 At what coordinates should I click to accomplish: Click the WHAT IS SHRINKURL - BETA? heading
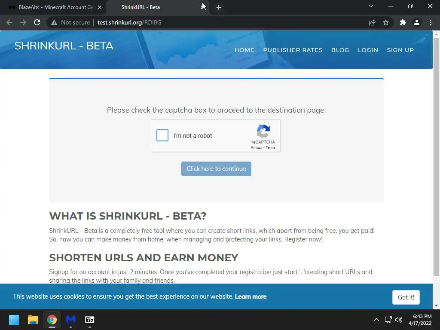click(x=128, y=216)
